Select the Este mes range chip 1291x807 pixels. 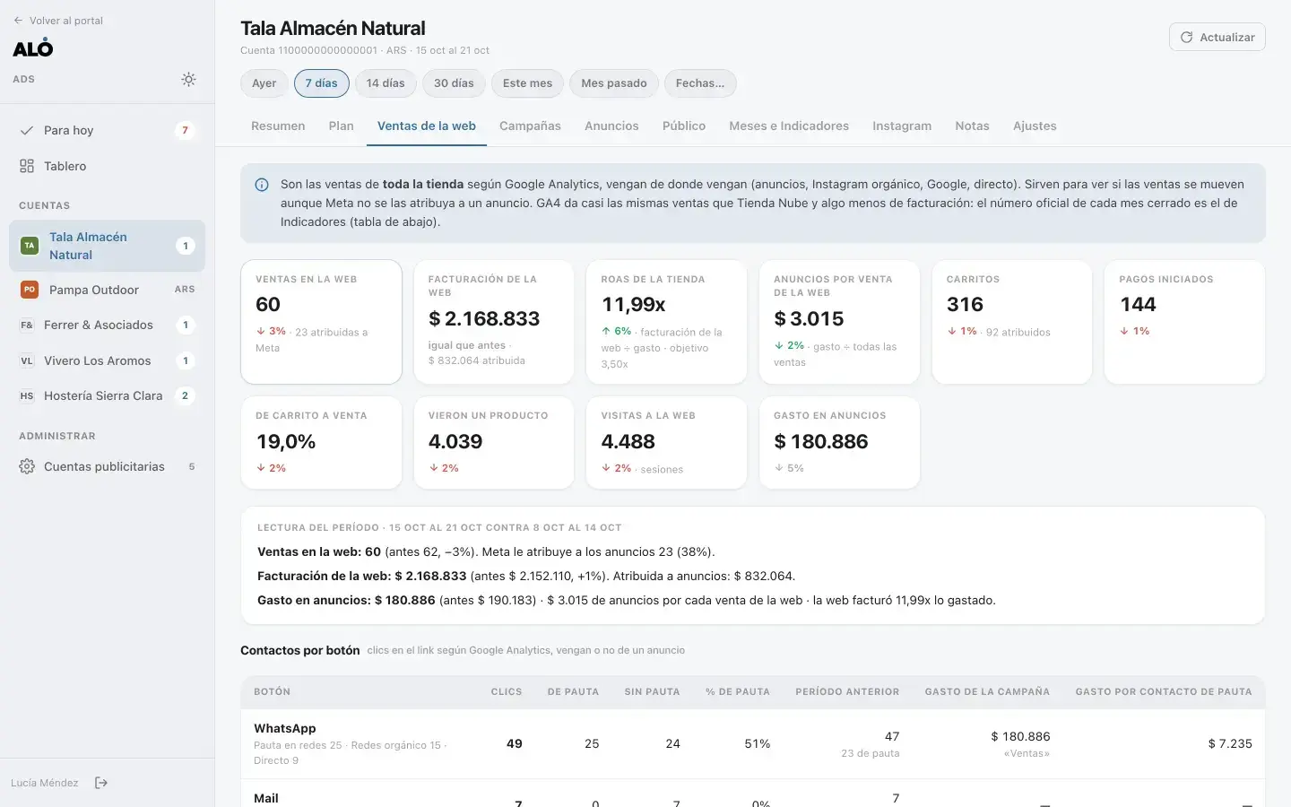point(527,83)
